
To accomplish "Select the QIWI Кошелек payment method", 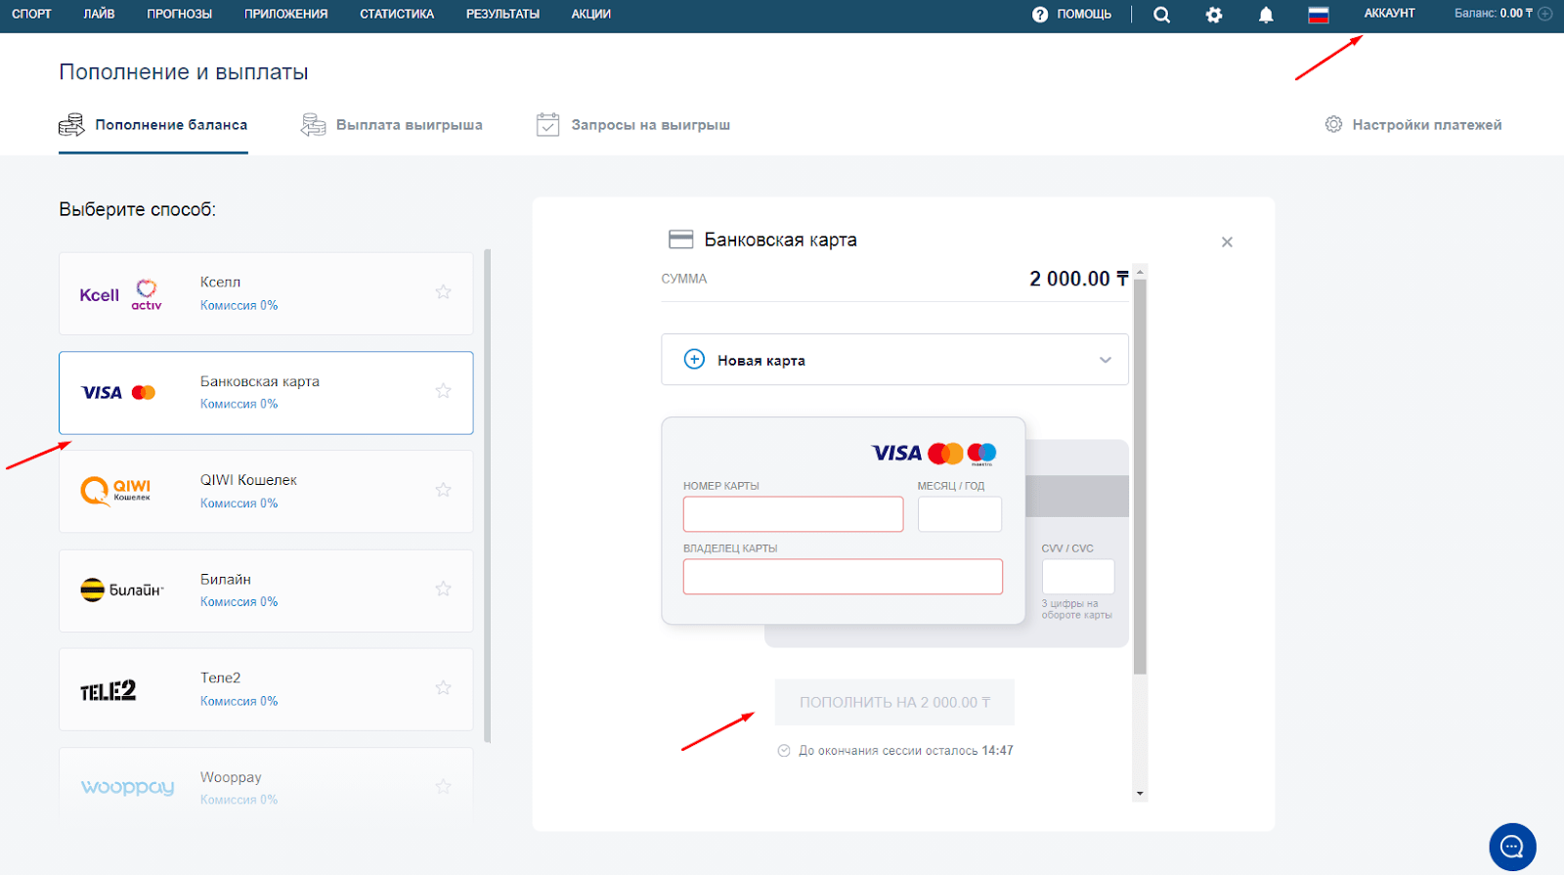I will coord(266,492).
